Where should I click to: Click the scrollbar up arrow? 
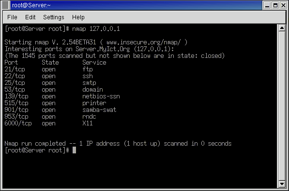282,28
